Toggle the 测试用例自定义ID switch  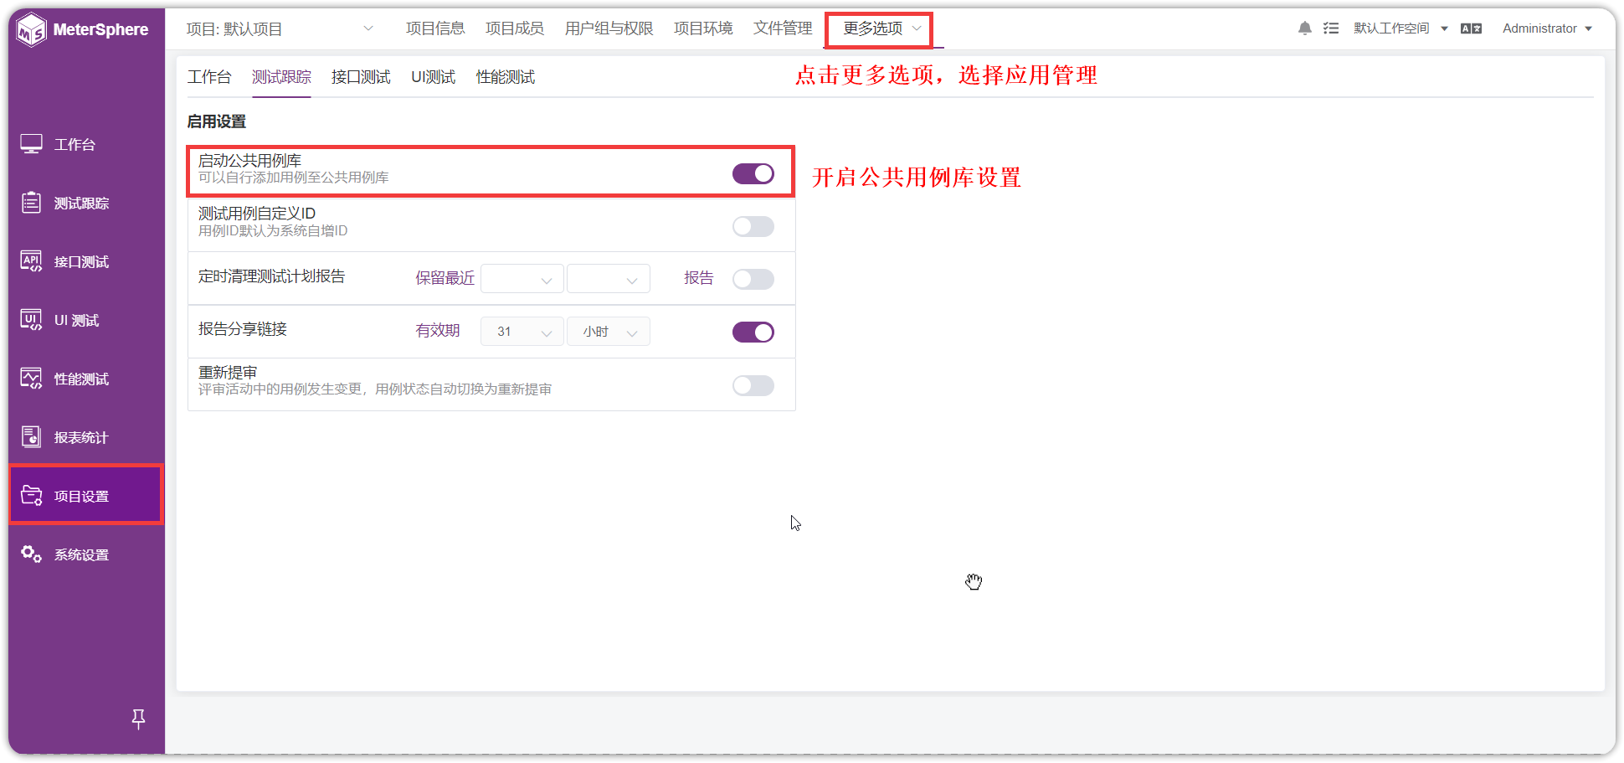pos(753,226)
